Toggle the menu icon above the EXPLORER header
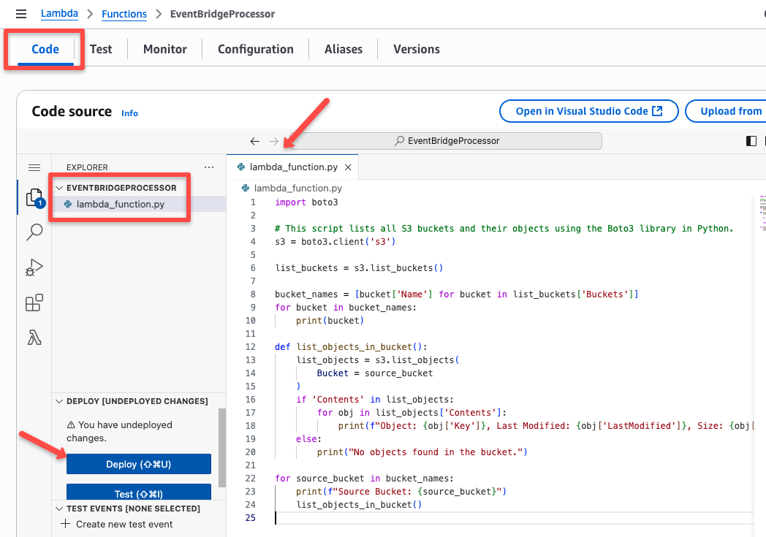The image size is (766, 537). point(34,167)
